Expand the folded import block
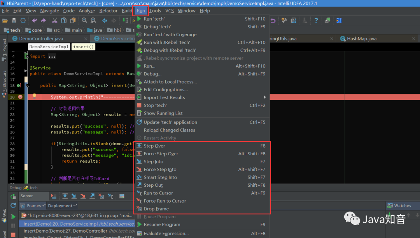This screenshot has width=420, height=238. [x=27, y=56]
